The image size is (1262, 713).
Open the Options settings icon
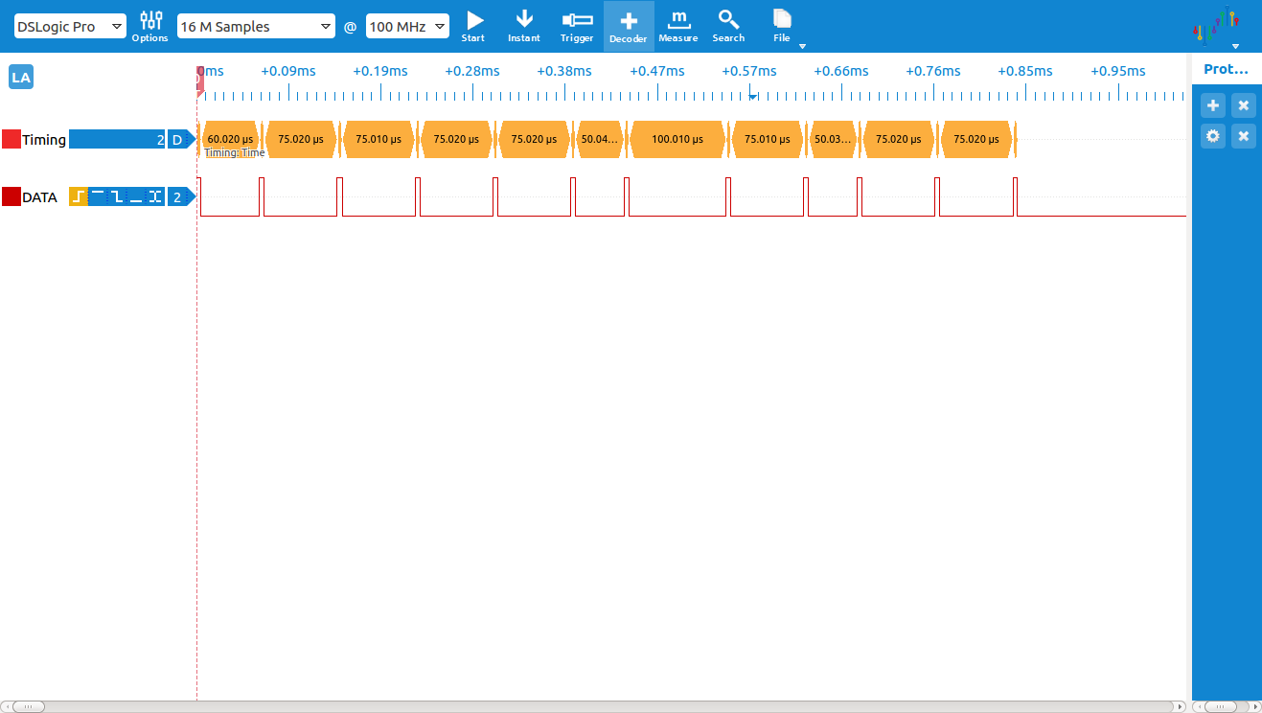(150, 26)
